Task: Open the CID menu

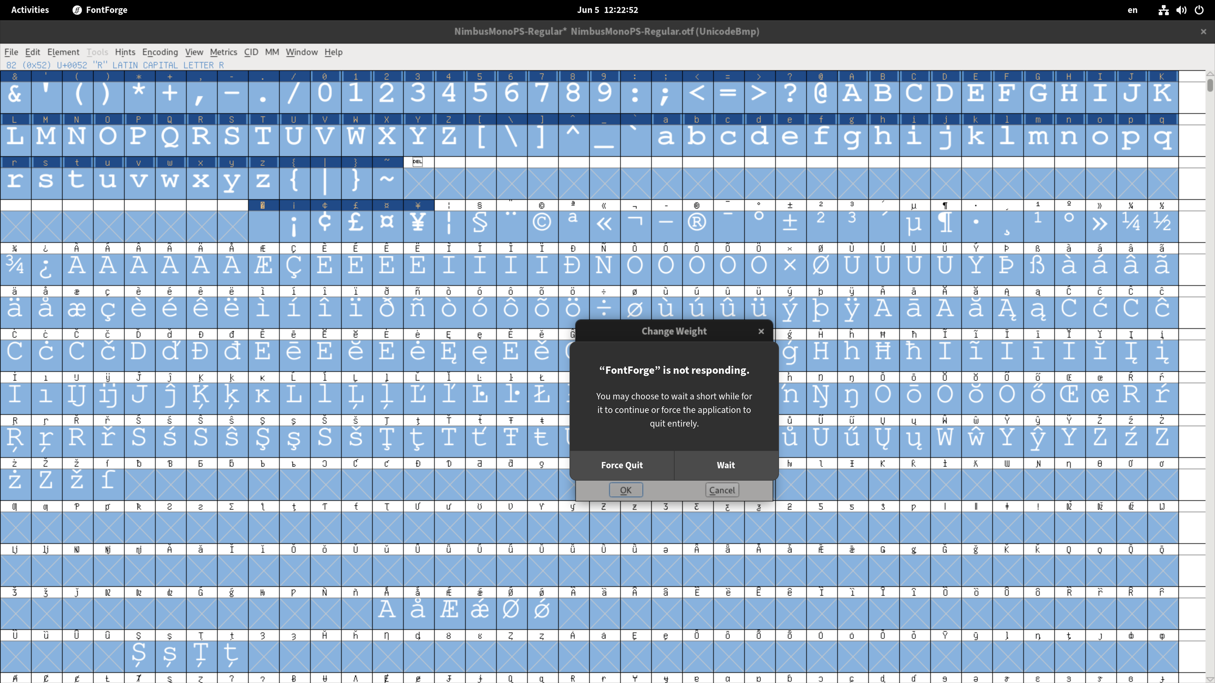Action: point(251,52)
